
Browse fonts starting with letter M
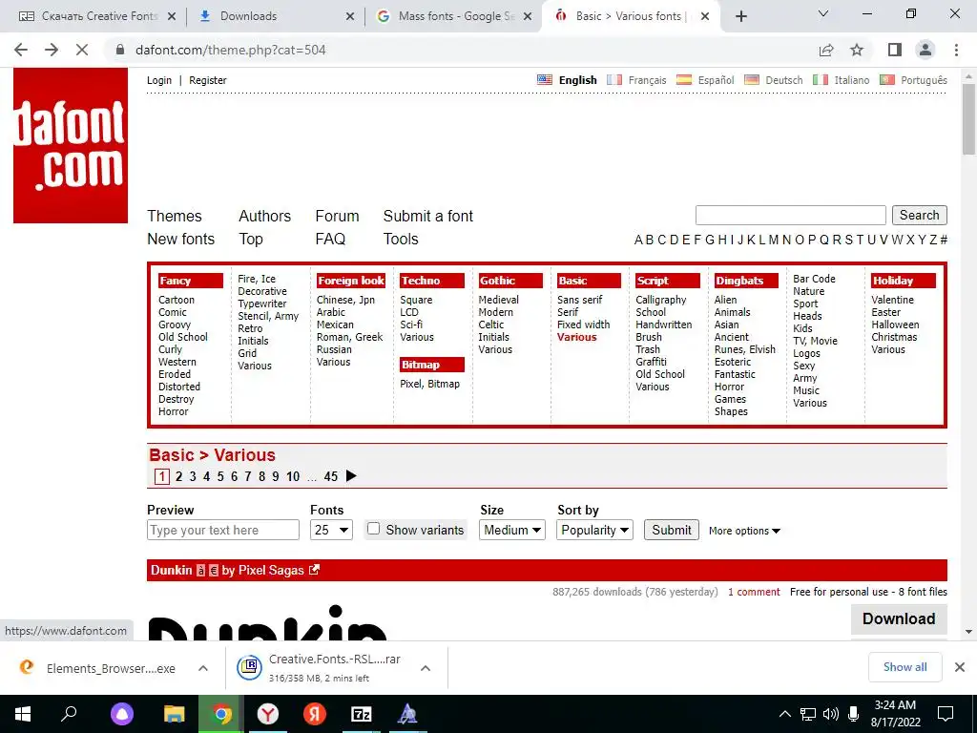pos(773,240)
